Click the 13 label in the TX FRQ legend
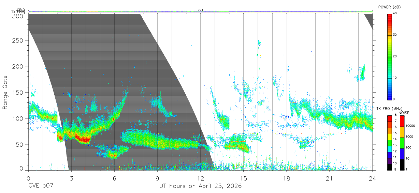 point(395,145)
